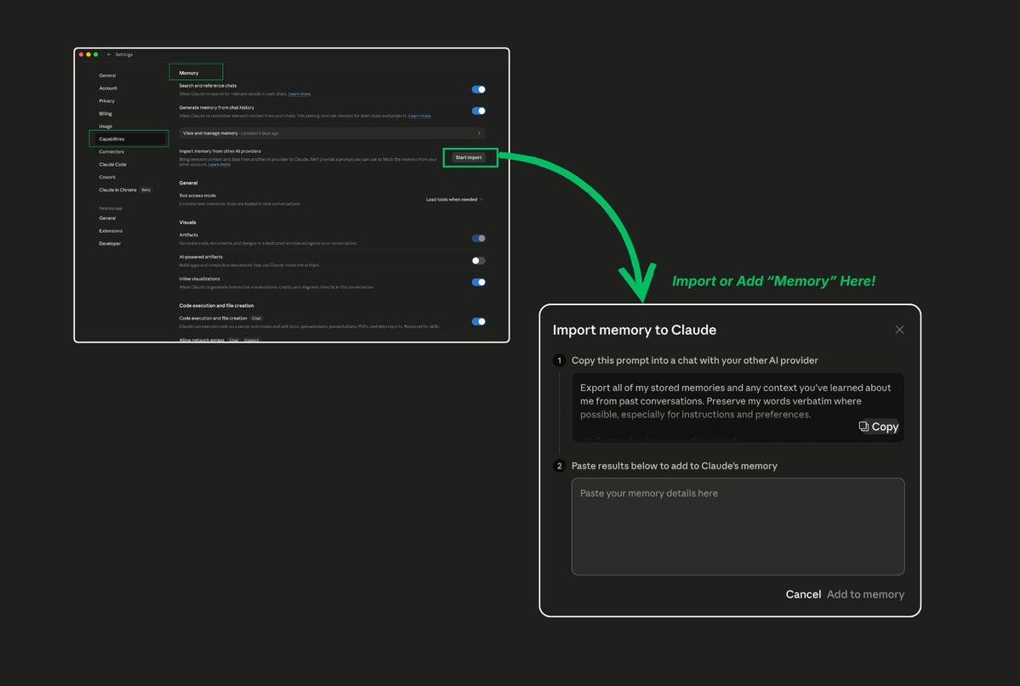Viewport: 1020px width, 686px height.
Task: Open Learn more link under Import memory
Action: coord(219,165)
